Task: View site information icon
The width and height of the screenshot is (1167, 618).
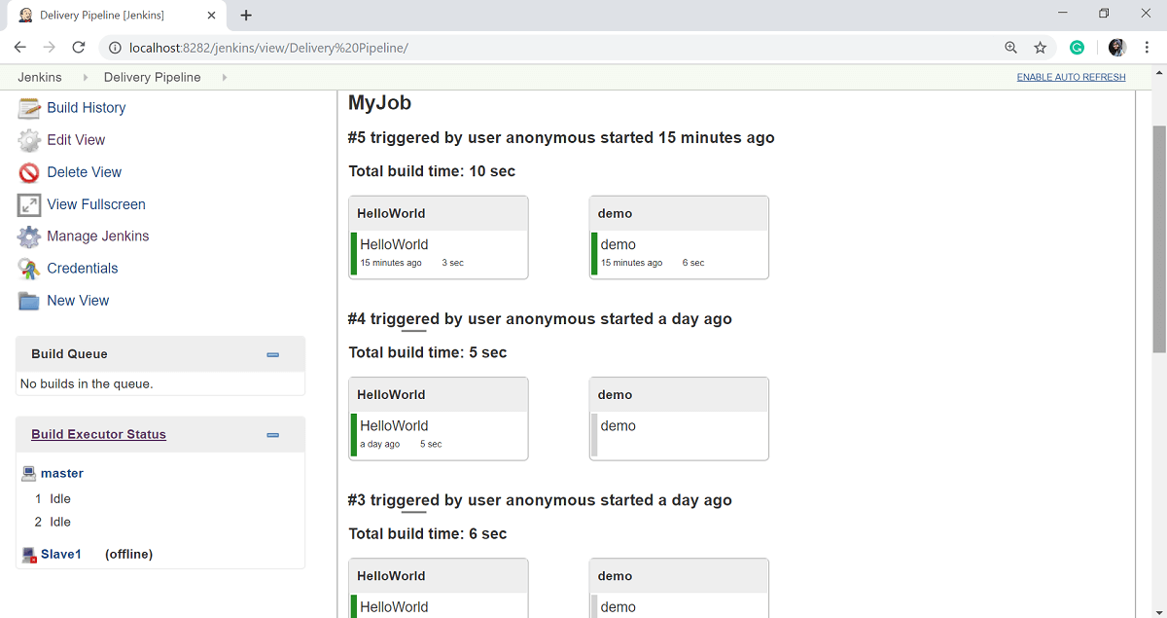Action: 115,48
